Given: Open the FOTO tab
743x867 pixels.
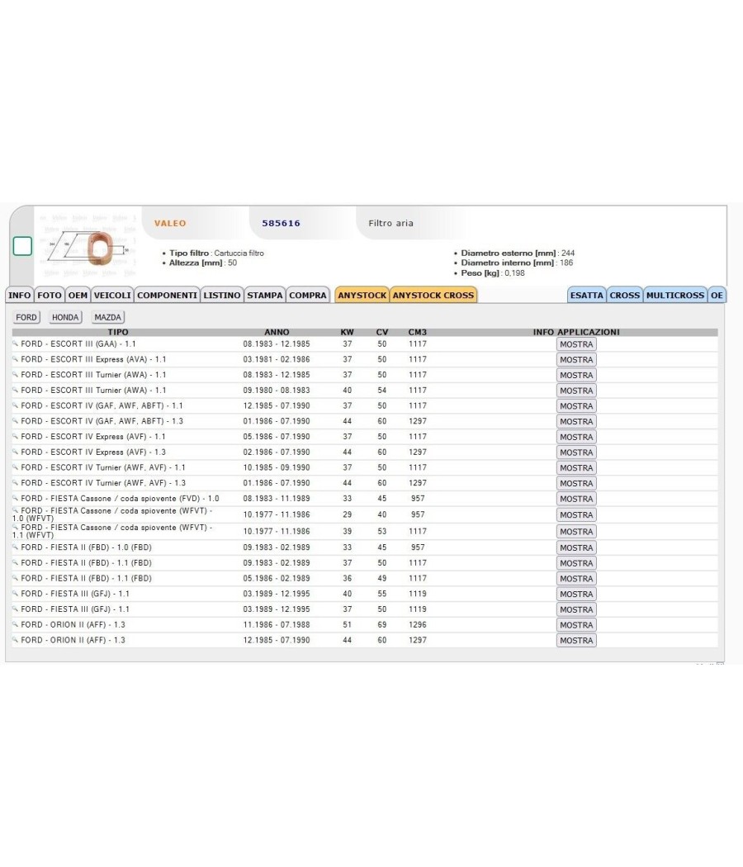Looking at the screenshot, I should pyautogui.click(x=50, y=296).
